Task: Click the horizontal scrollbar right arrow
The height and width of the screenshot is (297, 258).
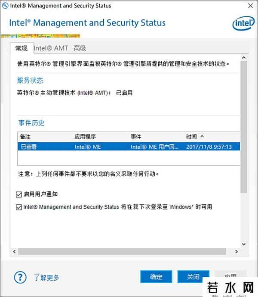Action: (x=236, y=252)
